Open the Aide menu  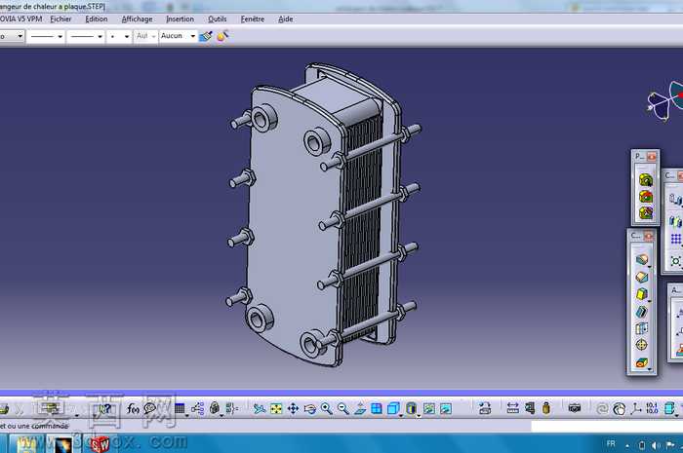[x=285, y=19]
